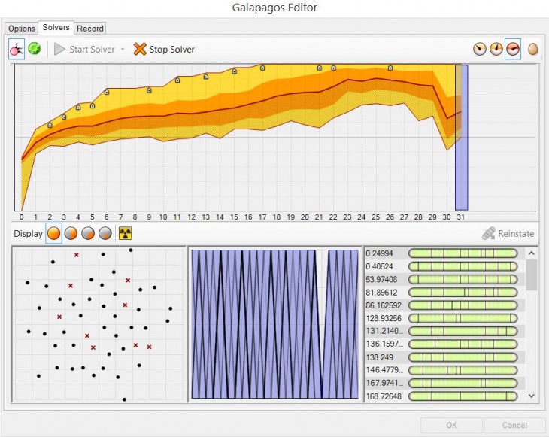Select the 138.249 fitness list entry
This screenshot has height=437, width=549.
[x=444, y=357]
